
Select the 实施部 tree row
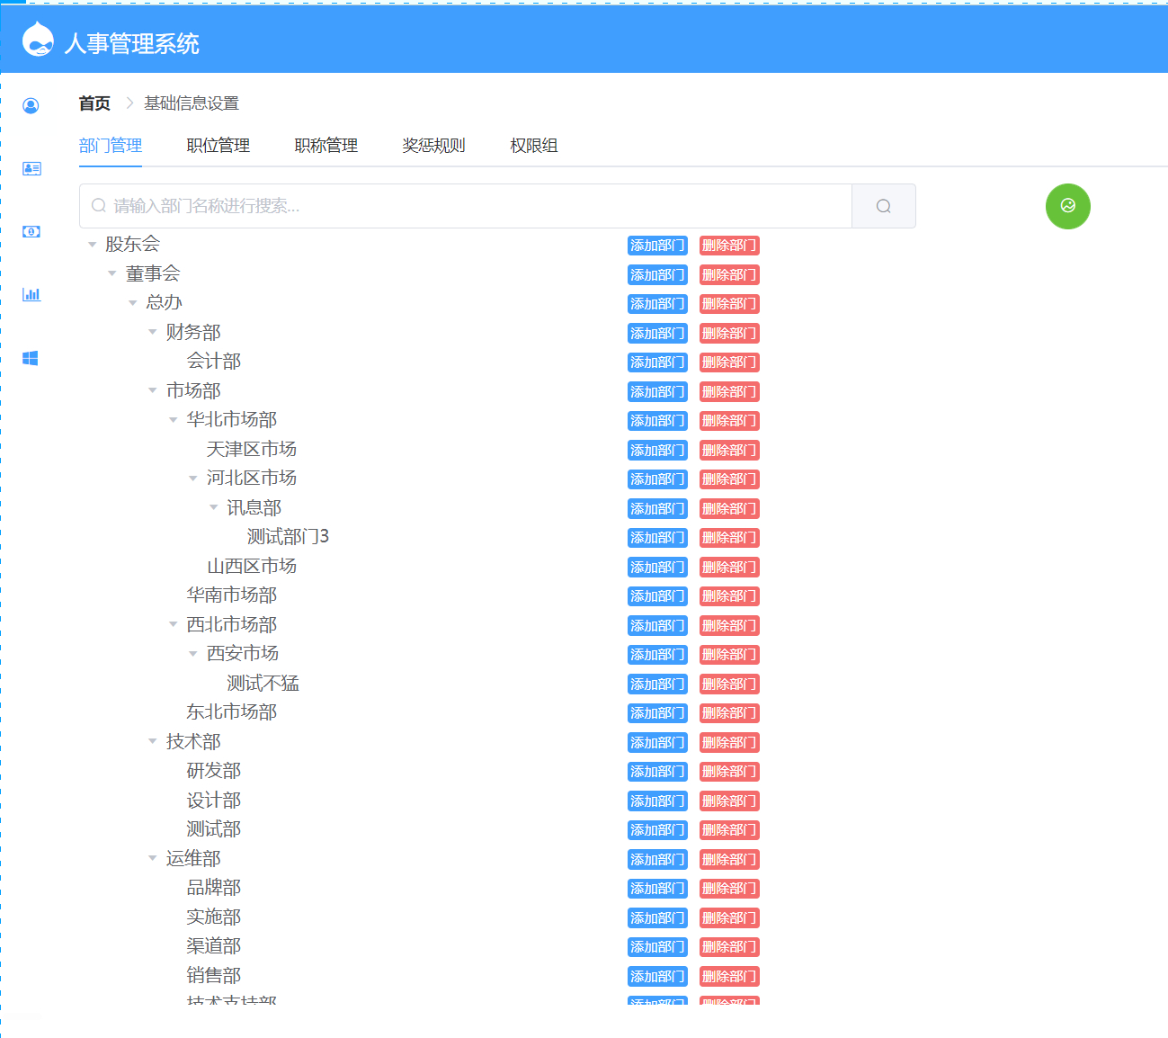tap(214, 917)
